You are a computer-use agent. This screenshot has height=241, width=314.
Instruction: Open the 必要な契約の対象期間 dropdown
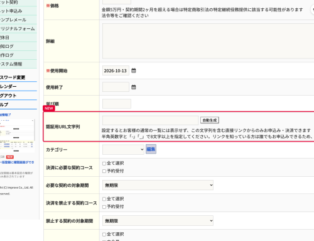[x=158, y=185]
